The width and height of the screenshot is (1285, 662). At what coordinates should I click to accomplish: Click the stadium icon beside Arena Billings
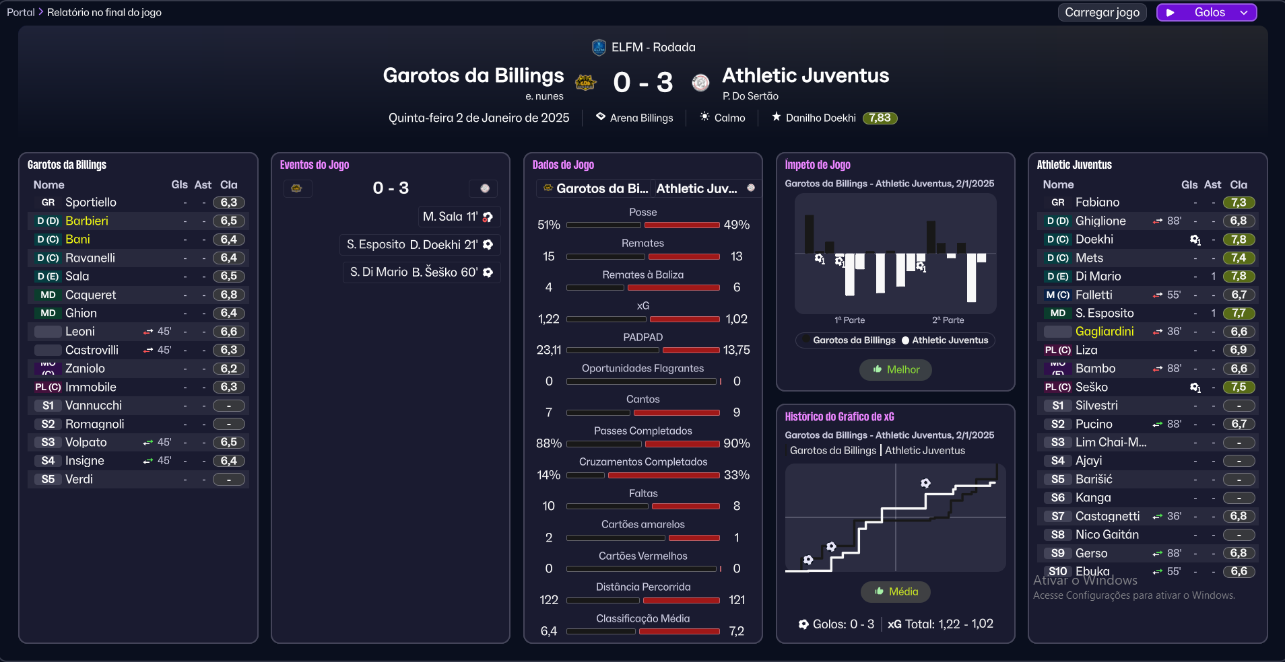[x=600, y=117]
